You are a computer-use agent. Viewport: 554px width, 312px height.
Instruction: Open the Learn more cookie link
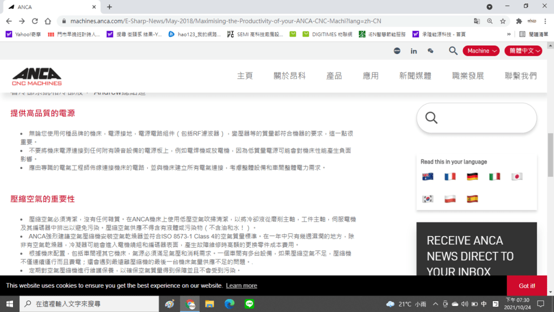tap(241, 285)
